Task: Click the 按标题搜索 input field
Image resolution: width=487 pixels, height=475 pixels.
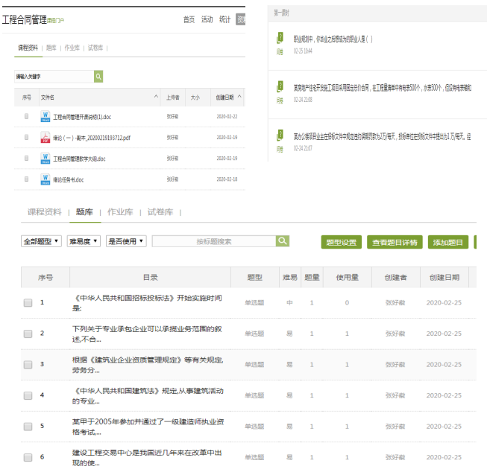Action: (213, 241)
